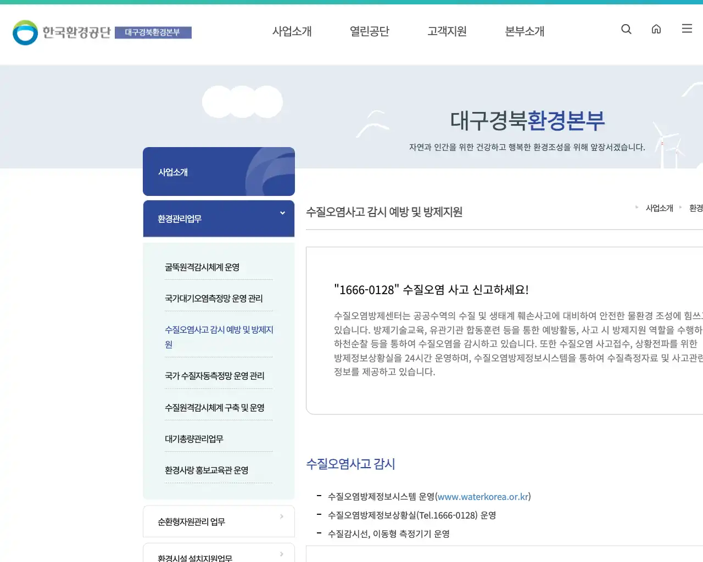
Task: Collapse the 환경관리업무 section via its chevron
Action: [x=282, y=213]
